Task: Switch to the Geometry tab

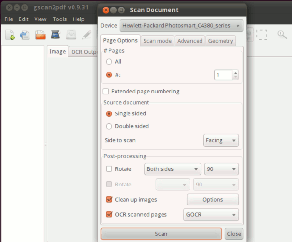Action: 220,41
